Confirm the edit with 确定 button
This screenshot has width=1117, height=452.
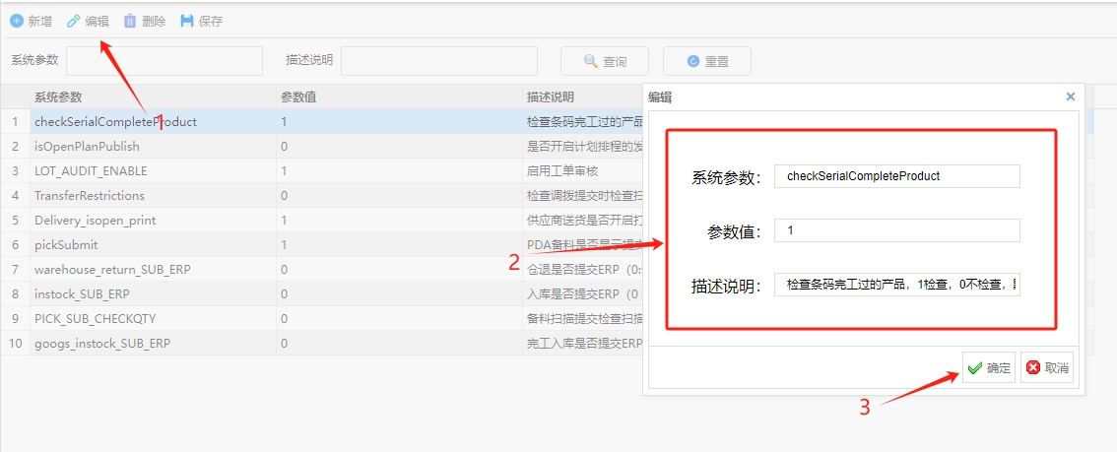click(989, 367)
